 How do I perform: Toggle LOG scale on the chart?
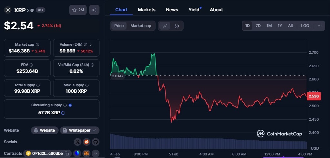[x=305, y=26]
